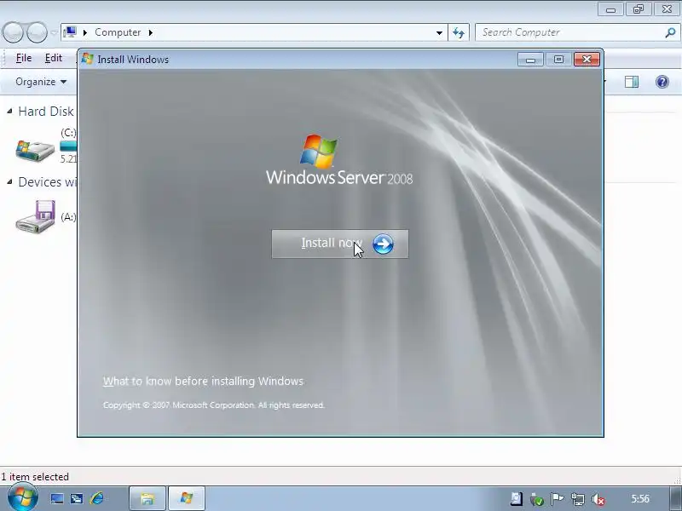Click the Computer breadcrumb in address bar
The height and width of the screenshot is (511, 682).
tap(118, 32)
